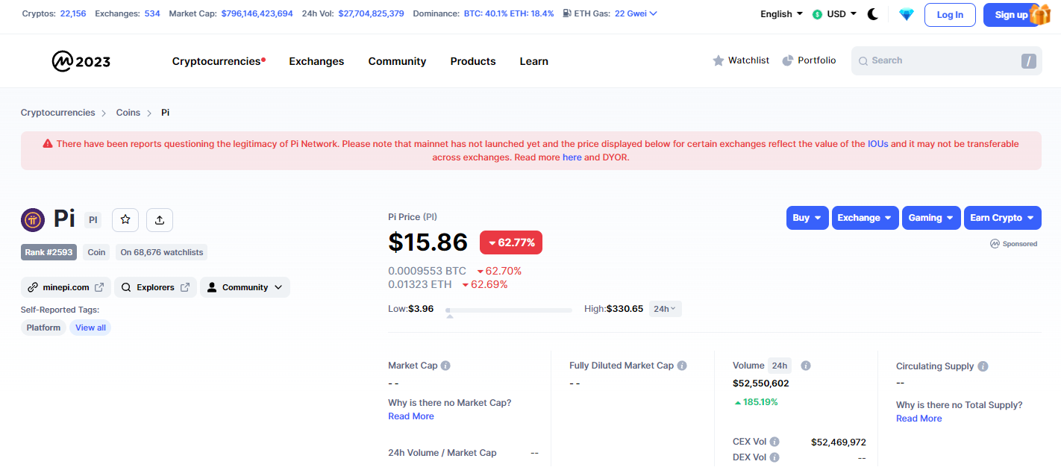The height and width of the screenshot is (476, 1061).
Task: Click the 'here' link in warning banner
Action: pyautogui.click(x=572, y=157)
